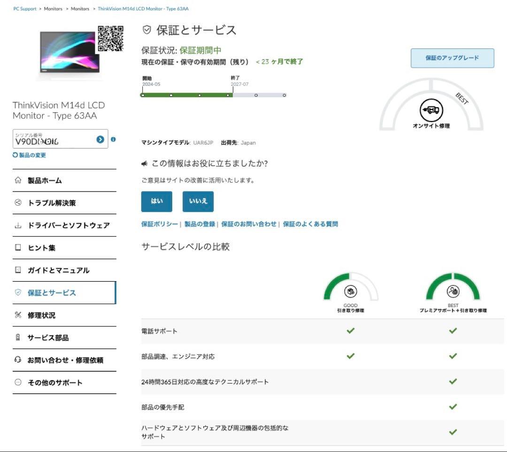Click the 製品ホーム home icon
This screenshot has width=507, height=452.
point(17,180)
